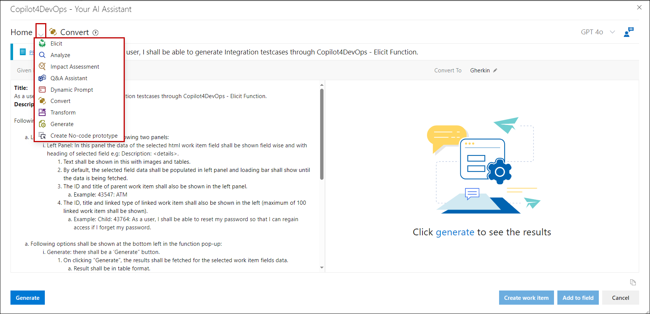This screenshot has height=314, width=650.
Task: Click the 'Example: 43547: ATM' line
Action: tap(100, 195)
